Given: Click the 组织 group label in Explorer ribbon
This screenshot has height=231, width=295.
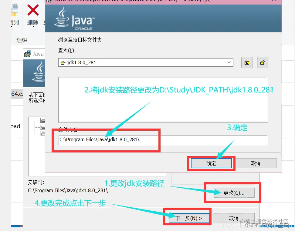Looking at the screenshot, I should point(22,40).
